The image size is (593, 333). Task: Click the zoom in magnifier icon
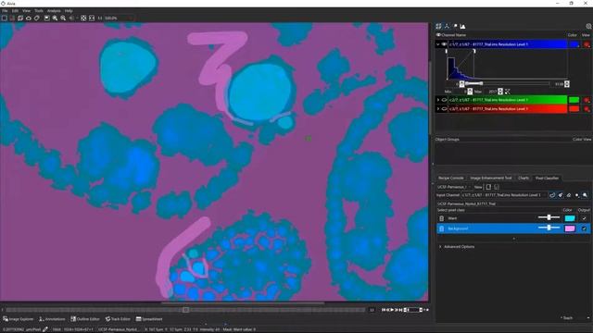click(x=55, y=18)
